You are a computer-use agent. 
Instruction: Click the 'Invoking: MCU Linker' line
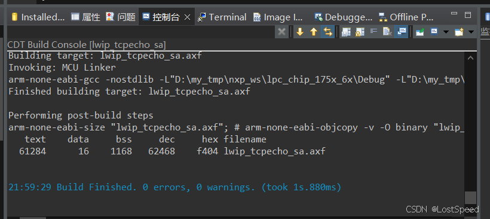pos(62,67)
